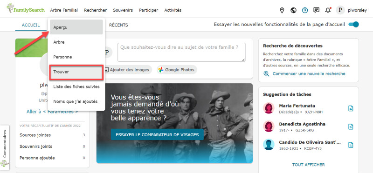Open the Rechercher menu
This screenshot has width=373, height=173.
coord(96,10)
